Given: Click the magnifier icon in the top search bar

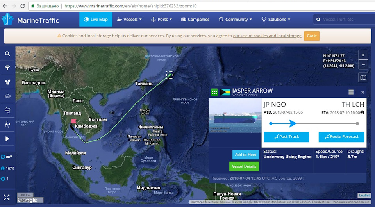Looking at the screenshot, I should pyautogui.click(x=318, y=20).
